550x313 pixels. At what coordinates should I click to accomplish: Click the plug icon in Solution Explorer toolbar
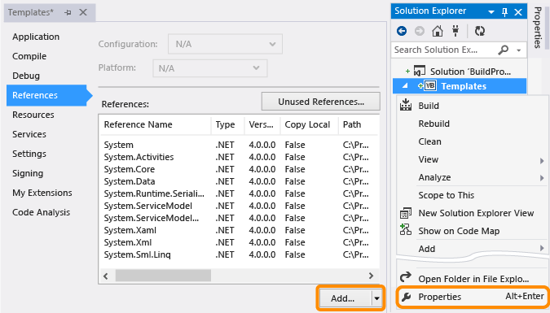455,31
